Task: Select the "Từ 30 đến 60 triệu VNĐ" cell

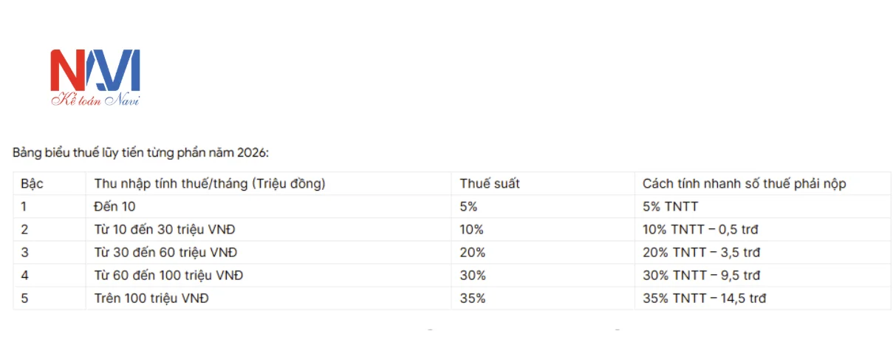Action: pos(165,253)
